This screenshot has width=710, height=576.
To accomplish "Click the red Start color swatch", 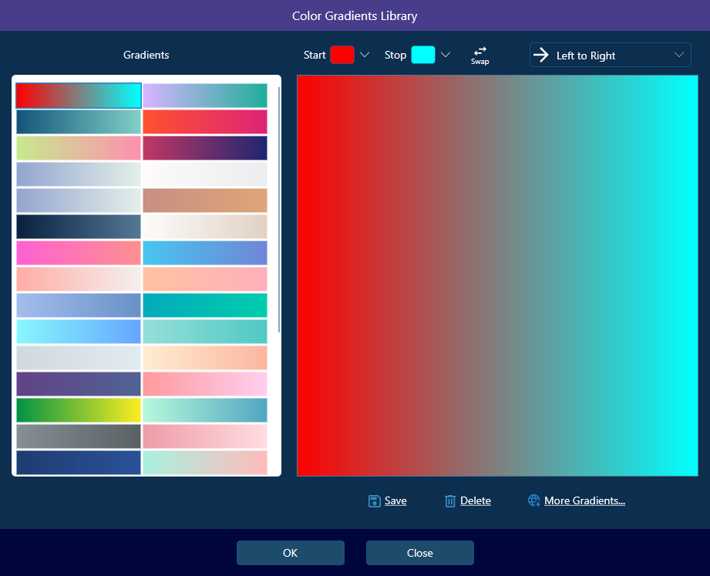I will 342,55.
